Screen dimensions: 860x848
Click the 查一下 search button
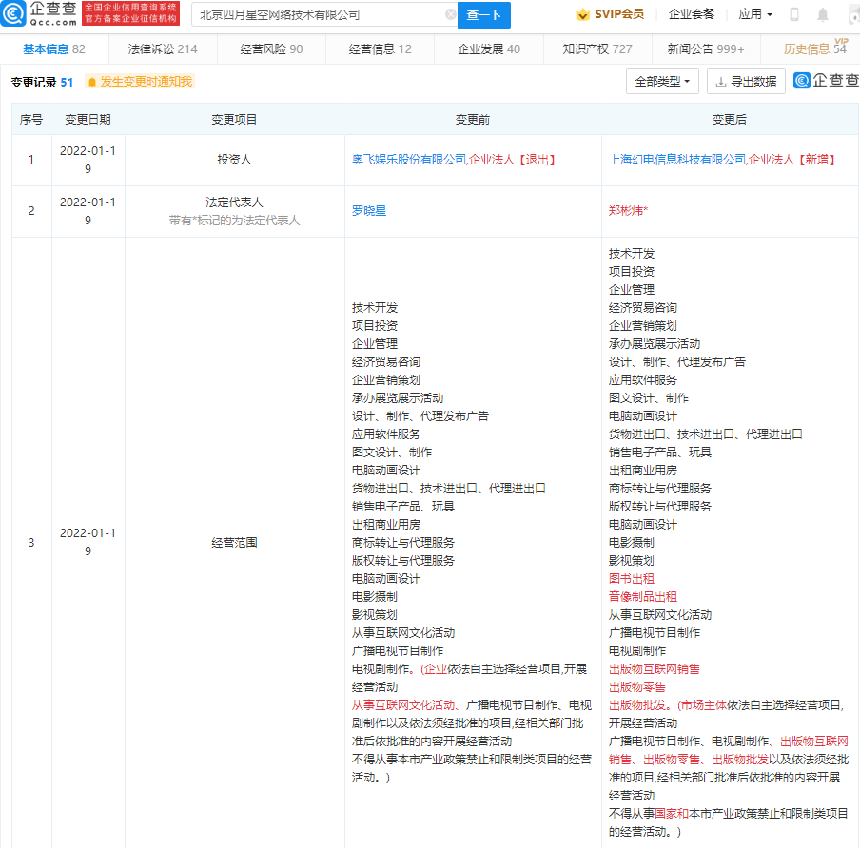point(485,15)
